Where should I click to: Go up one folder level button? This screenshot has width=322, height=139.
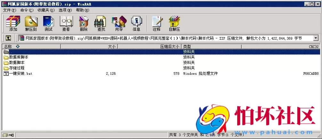point(8,38)
